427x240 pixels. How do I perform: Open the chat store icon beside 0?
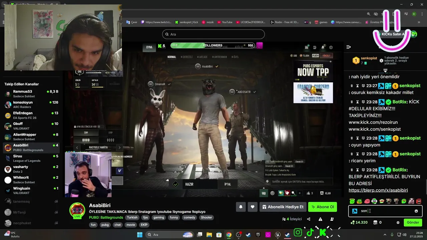click(x=375, y=222)
